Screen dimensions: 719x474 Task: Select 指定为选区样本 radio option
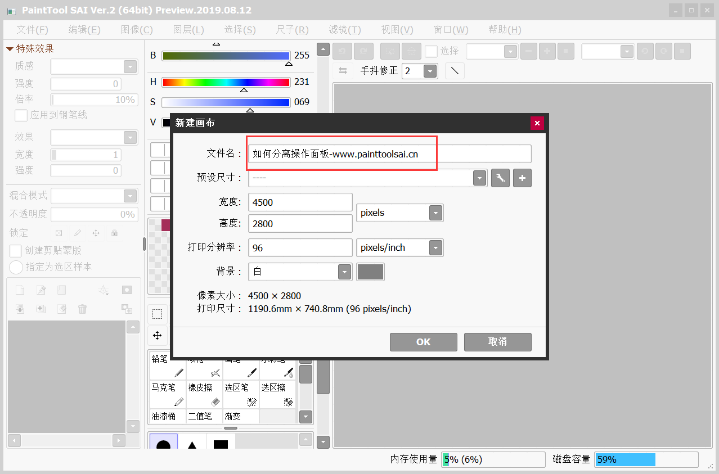[x=16, y=267]
